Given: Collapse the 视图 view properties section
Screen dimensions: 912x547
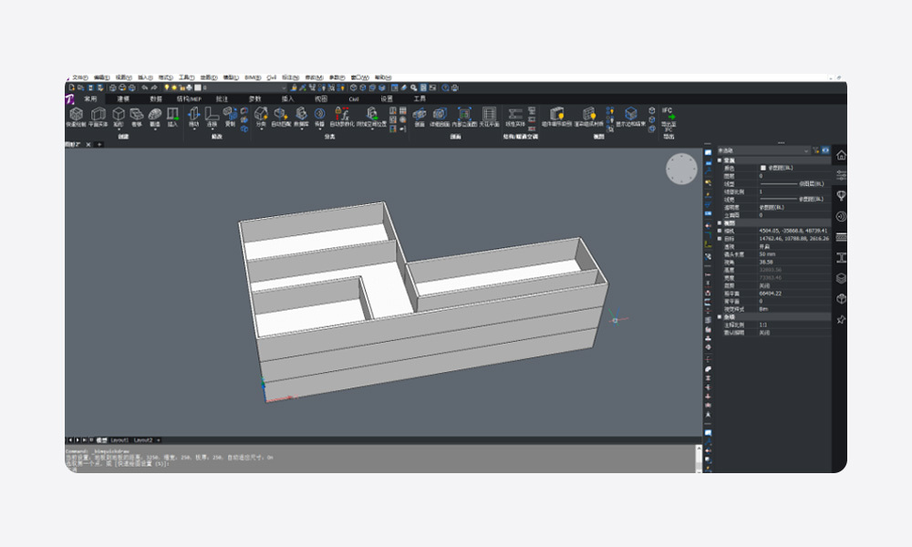Looking at the screenshot, I should [x=720, y=222].
